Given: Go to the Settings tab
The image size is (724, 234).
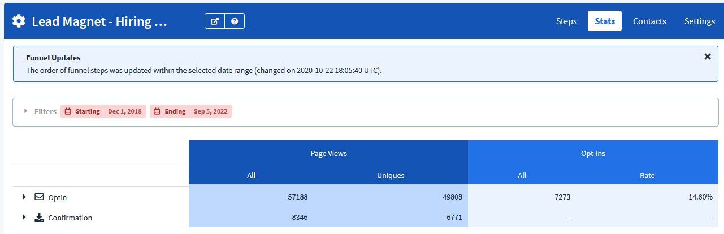Looking at the screenshot, I should [700, 21].
